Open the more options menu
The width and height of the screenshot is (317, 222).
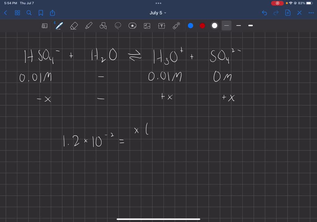[311, 13]
